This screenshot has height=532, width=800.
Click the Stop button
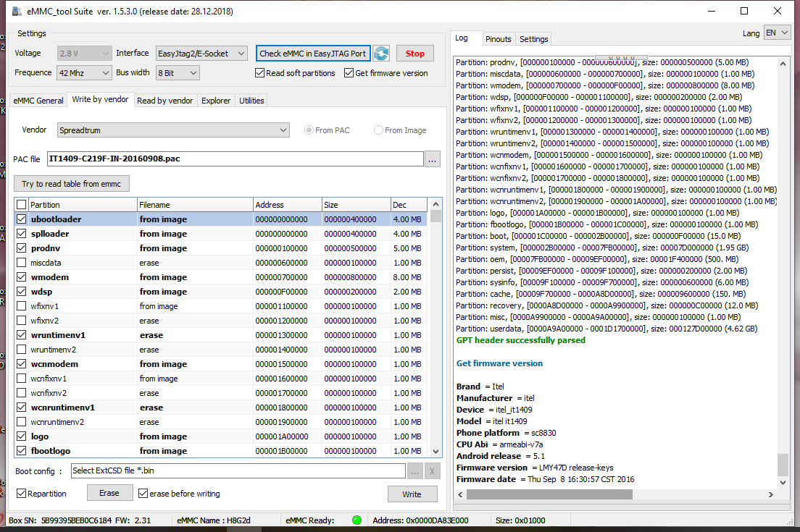(x=414, y=54)
